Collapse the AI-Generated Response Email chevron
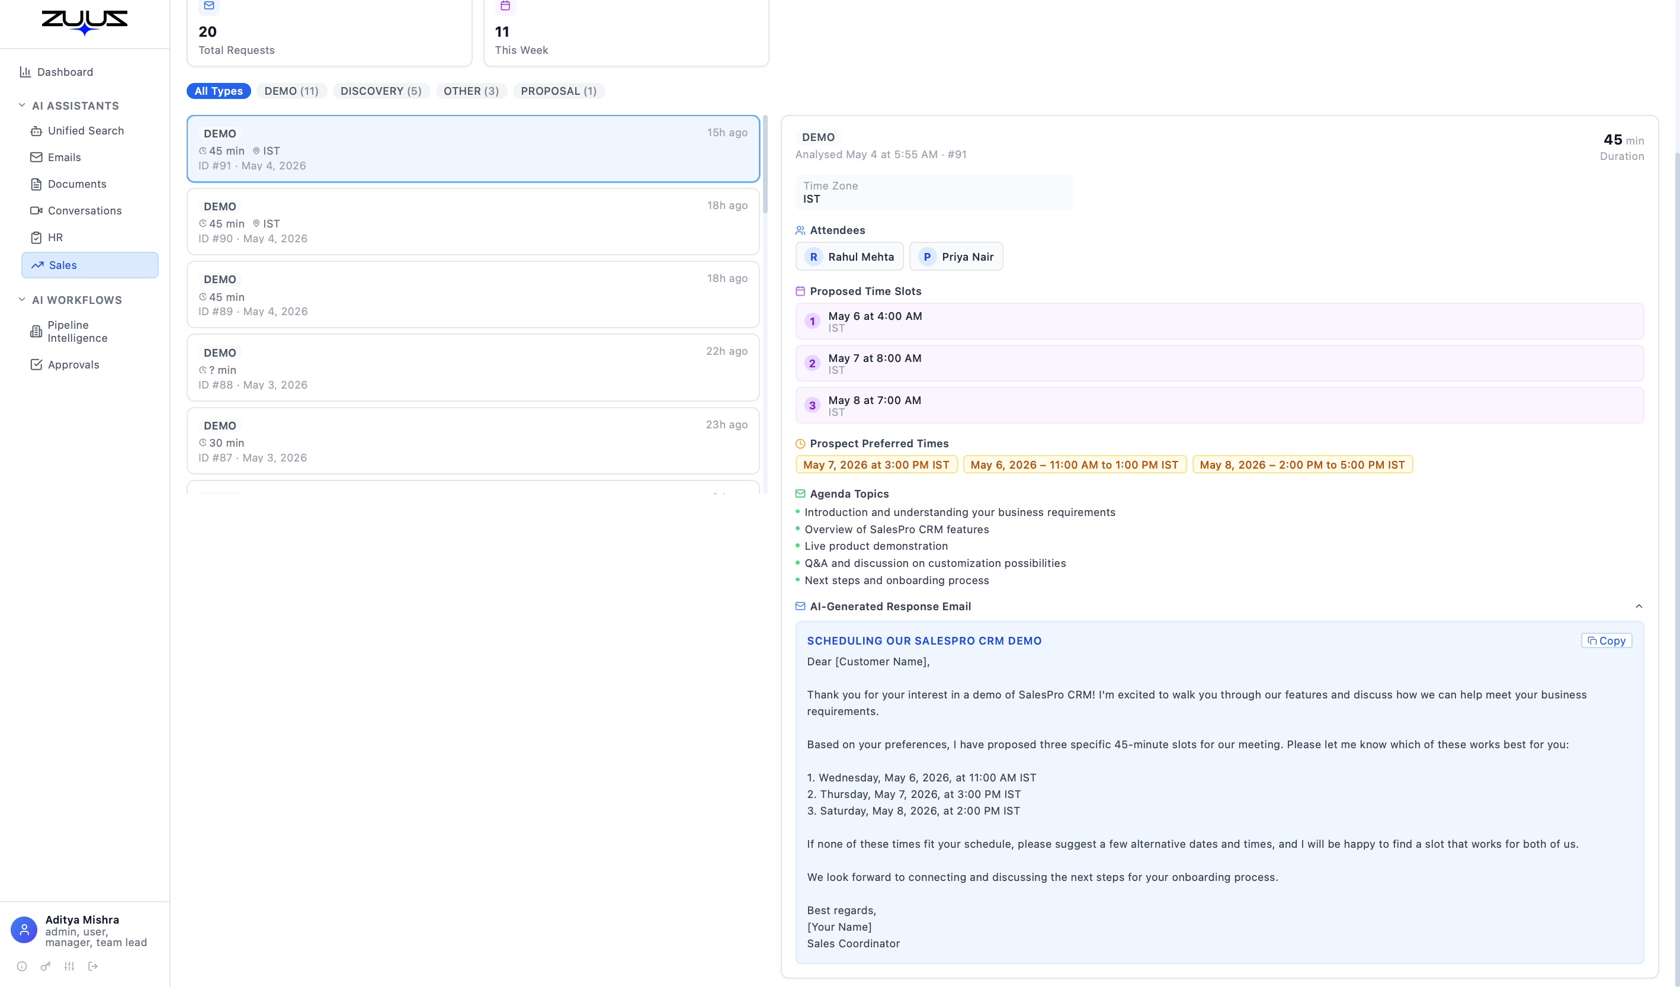 (1639, 607)
